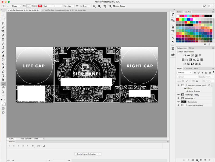This screenshot has height=162, width=215.
Task: Select the Paint Bucket tool
Action: 3,60
